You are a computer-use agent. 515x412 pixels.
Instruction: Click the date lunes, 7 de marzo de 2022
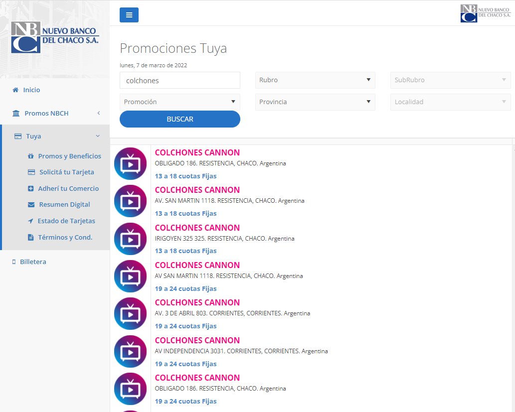tap(153, 65)
